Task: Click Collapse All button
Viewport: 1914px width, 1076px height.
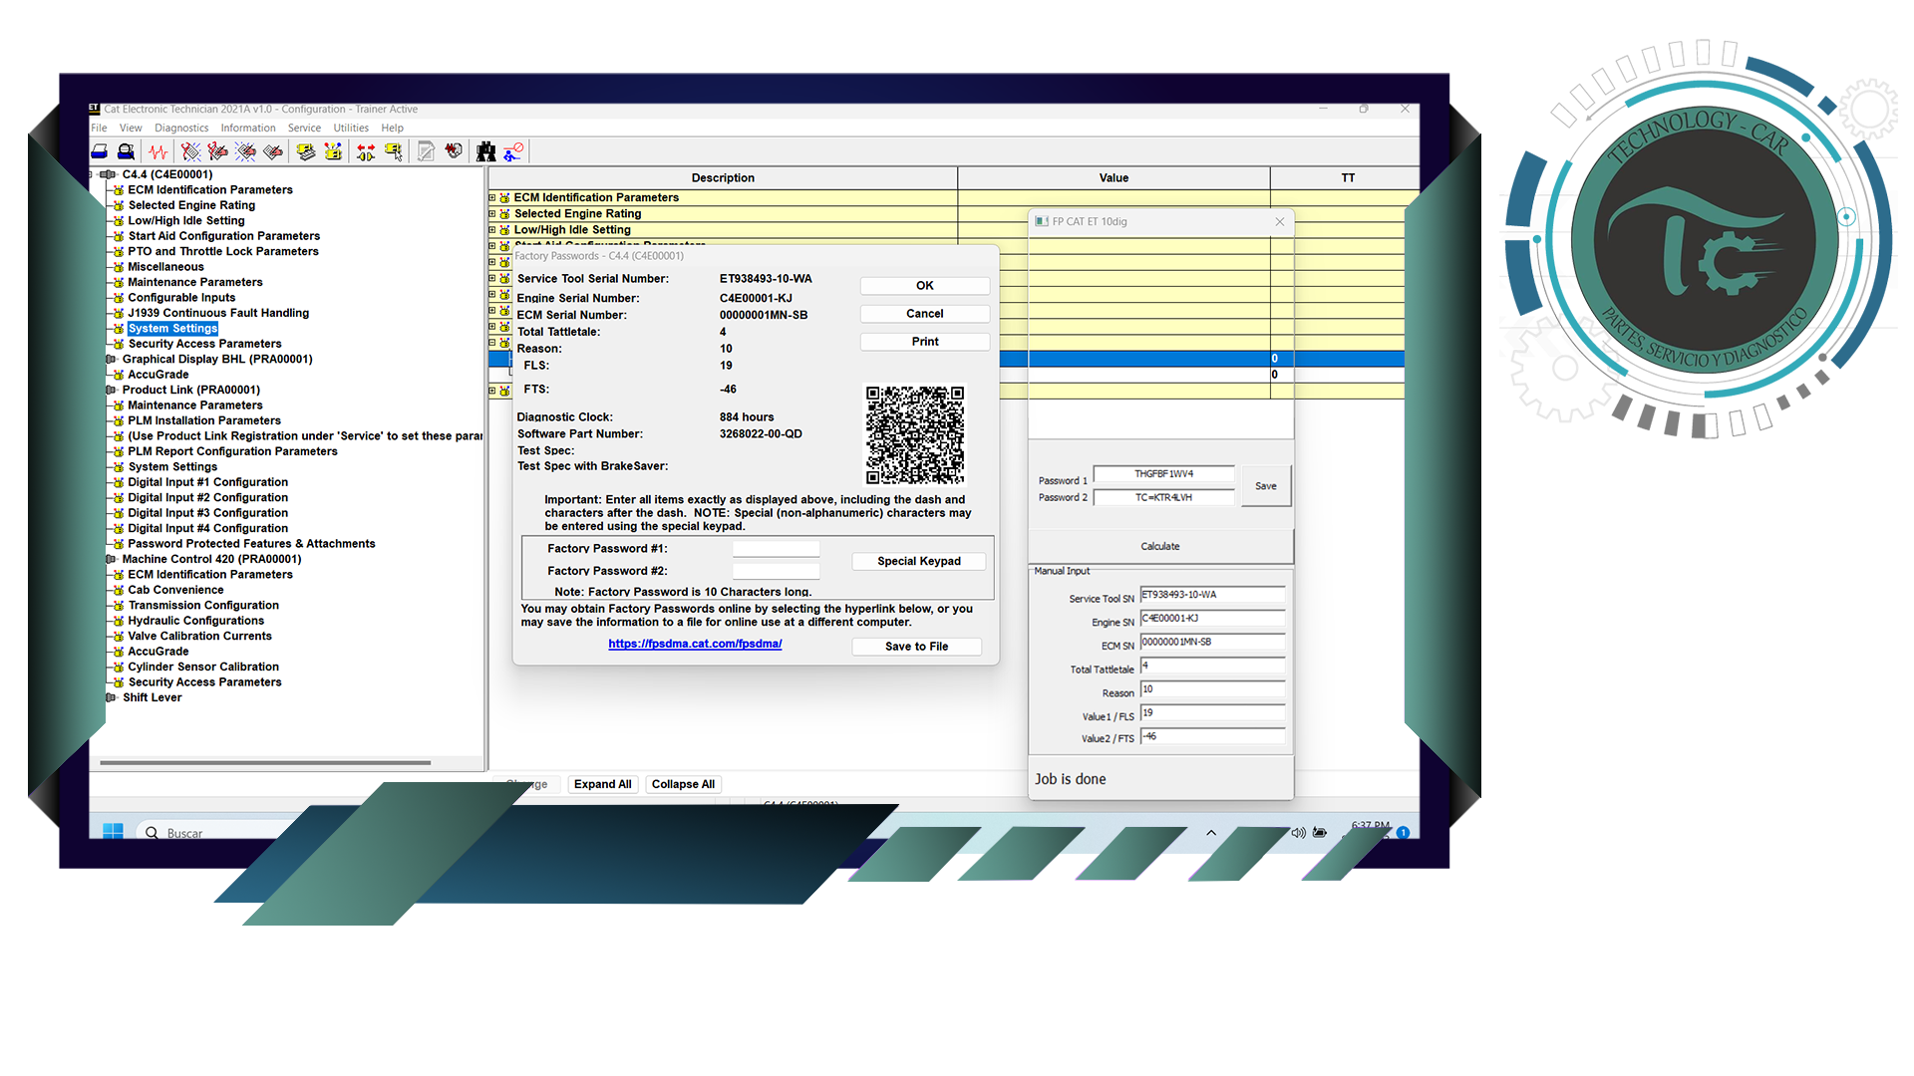Action: (x=683, y=784)
